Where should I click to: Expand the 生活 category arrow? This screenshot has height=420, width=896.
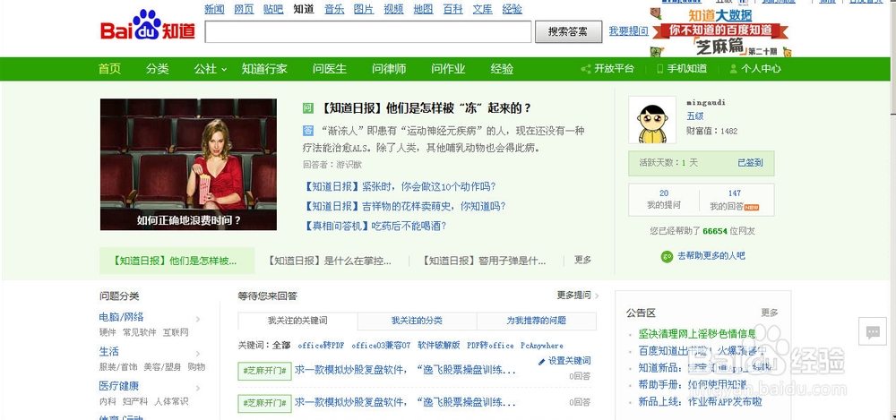pos(198,353)
